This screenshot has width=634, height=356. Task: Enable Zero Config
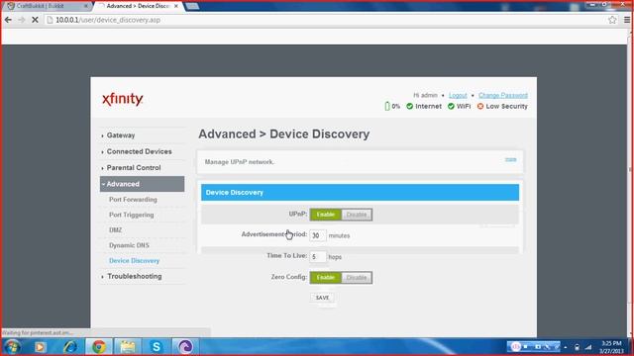[326, 277]
